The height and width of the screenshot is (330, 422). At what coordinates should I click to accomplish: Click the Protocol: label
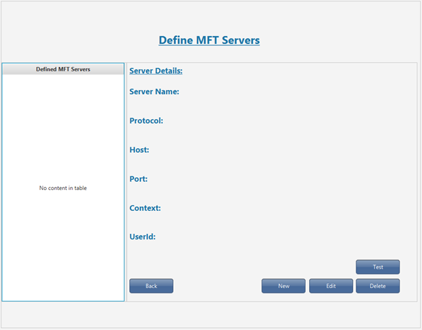click(146, 120)
